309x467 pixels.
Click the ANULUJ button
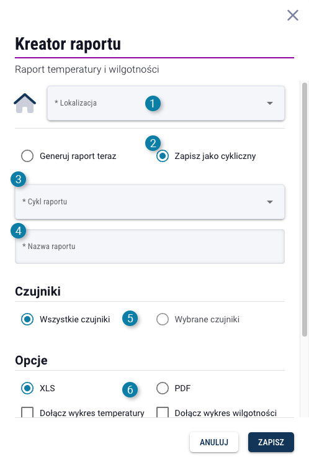214,442
